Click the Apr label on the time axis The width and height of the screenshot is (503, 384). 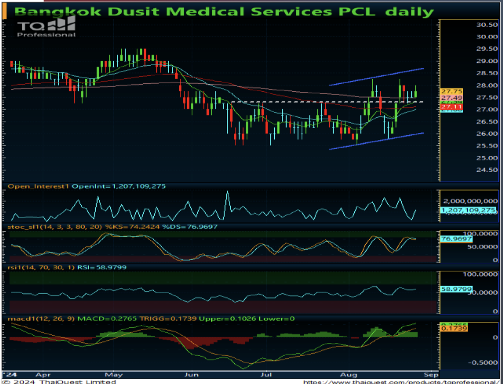coord(43,375)
